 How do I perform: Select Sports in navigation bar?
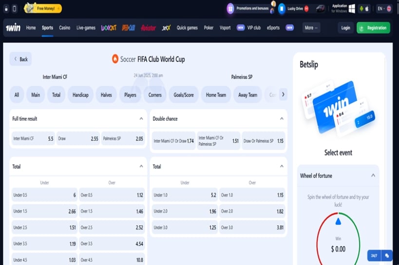click(x=47, y=28)
